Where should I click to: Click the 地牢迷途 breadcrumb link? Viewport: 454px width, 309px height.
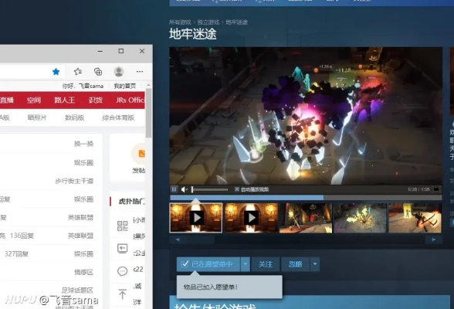[236, 22]
